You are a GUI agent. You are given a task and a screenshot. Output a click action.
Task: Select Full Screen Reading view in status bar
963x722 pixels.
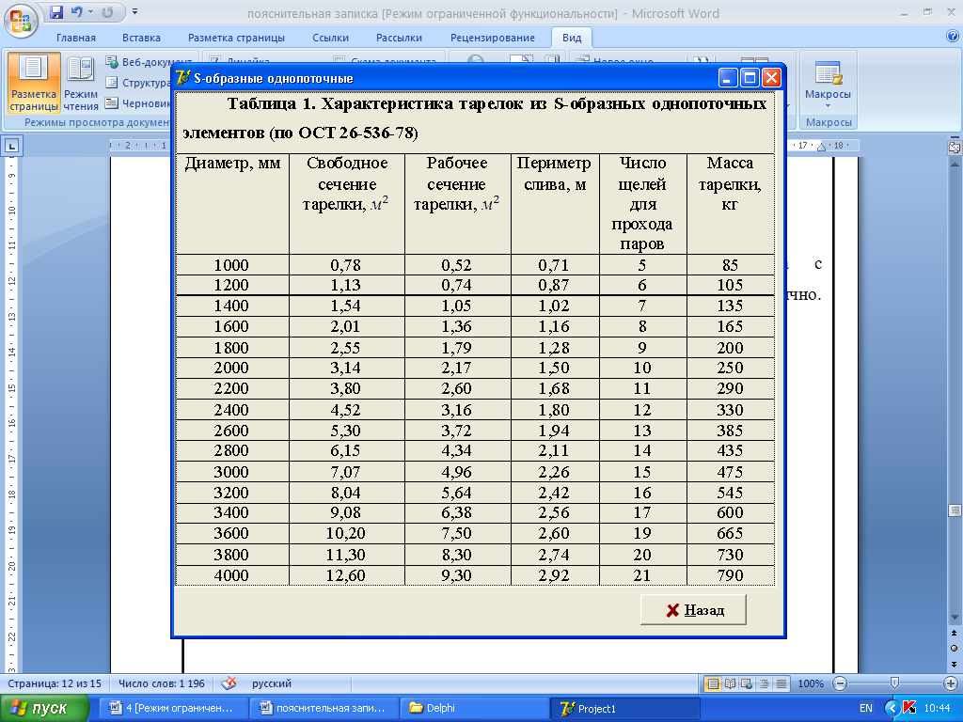(730, 683)
